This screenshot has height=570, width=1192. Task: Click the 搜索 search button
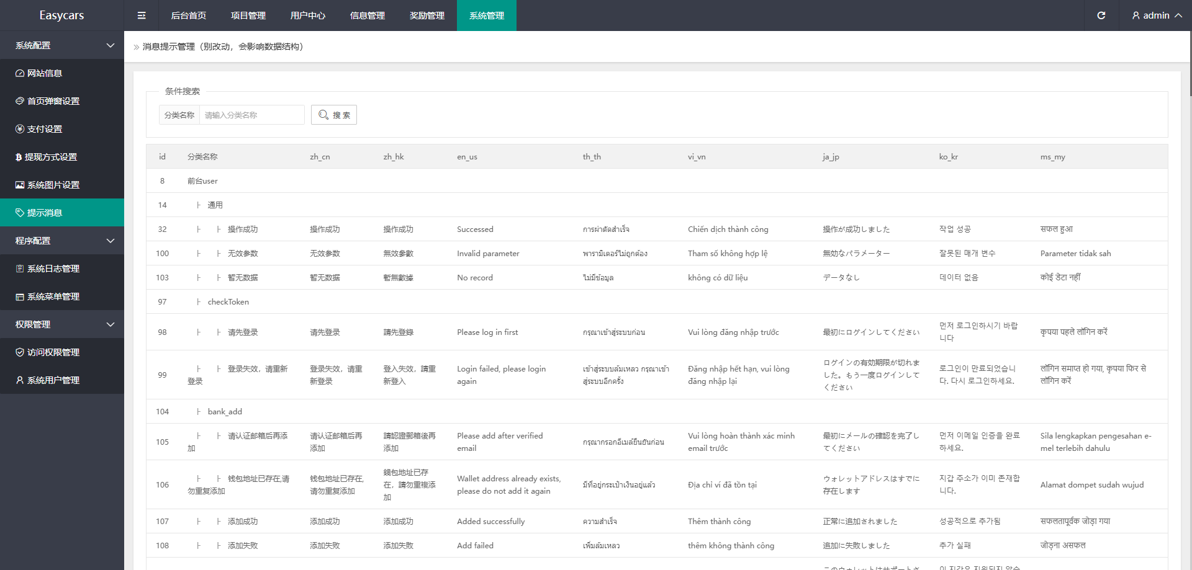pos(334,115)
